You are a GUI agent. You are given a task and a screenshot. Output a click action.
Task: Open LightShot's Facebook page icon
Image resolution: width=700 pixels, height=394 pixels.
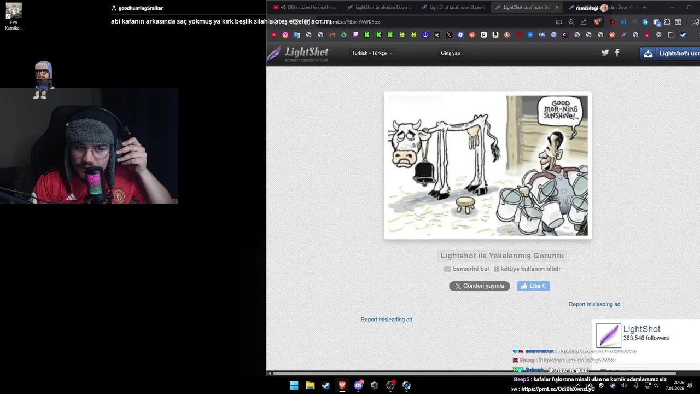(617, 53)
